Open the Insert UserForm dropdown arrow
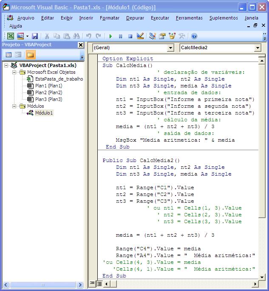Screen dimensions: 269x291 [x=27, y=36]
